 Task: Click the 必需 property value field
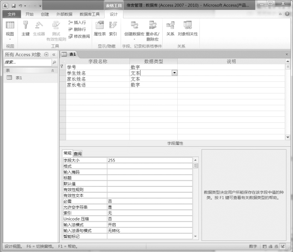click(149, 201)
